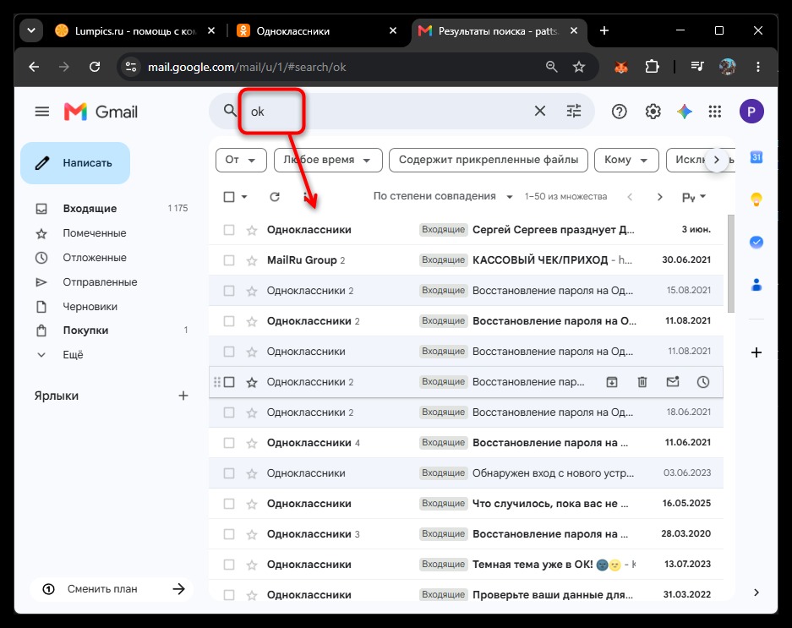Open the Кому filter dropdown
This screenshot has width=792, height=628.
626,160
